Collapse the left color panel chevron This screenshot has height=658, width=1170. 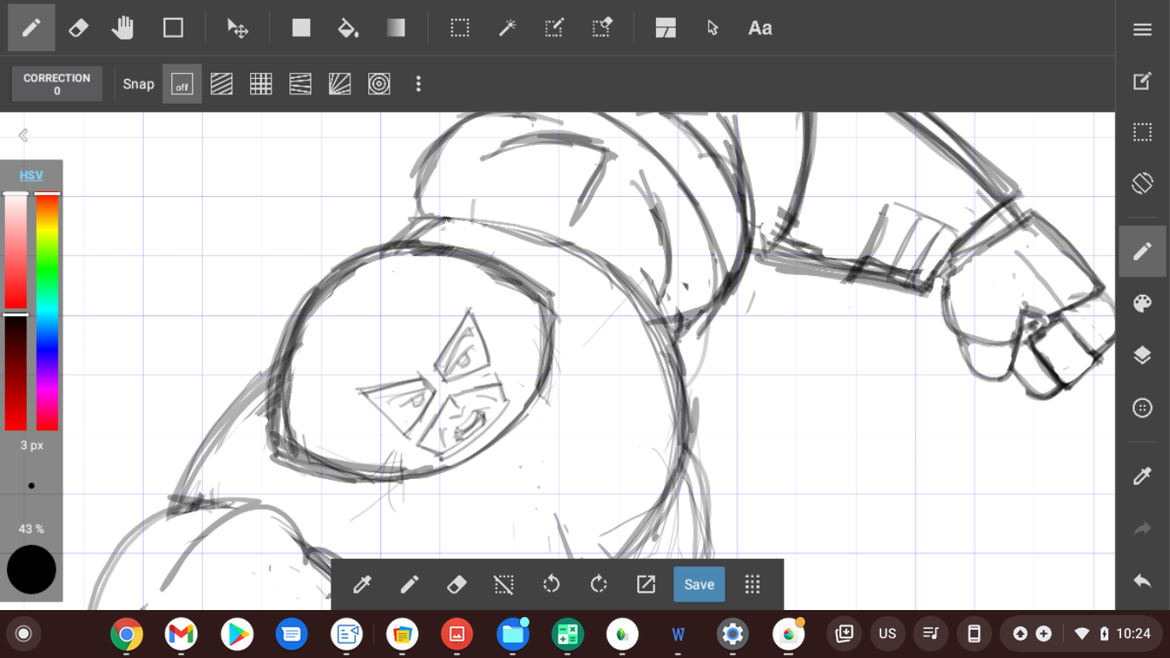click(x=23, y=135)
